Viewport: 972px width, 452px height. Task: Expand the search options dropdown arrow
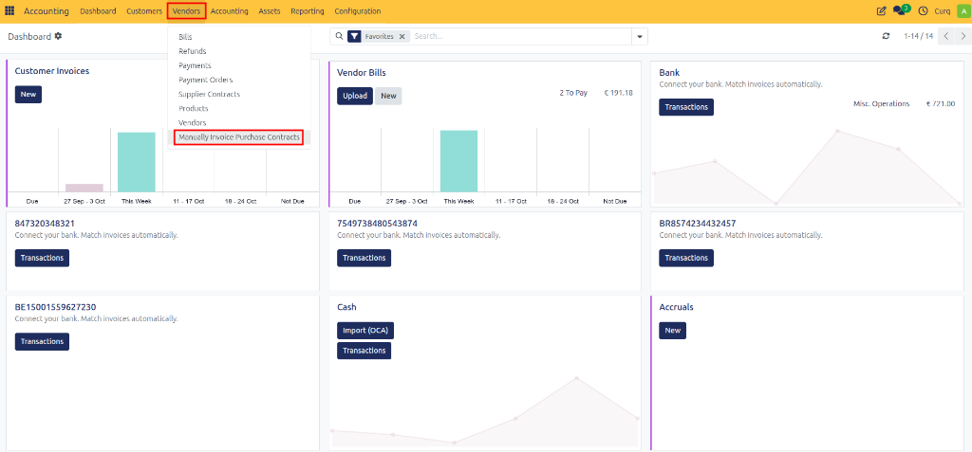point(640,37)
